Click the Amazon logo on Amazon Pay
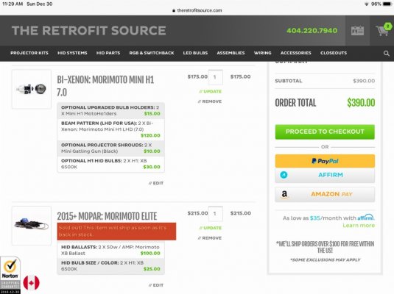The height and width of the screenshot is (294, 394). click(x=284, y=194)
